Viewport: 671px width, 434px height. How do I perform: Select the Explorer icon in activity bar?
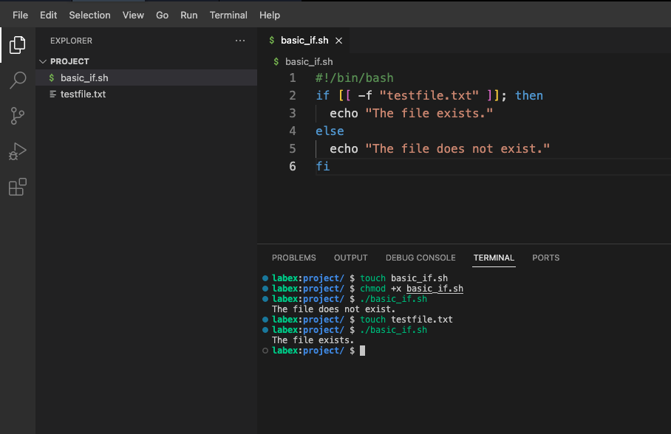(18, 45)
